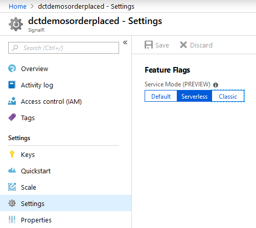Select the Serverless service mode
The width and height of the screenshot is (256, 228).
194,96
